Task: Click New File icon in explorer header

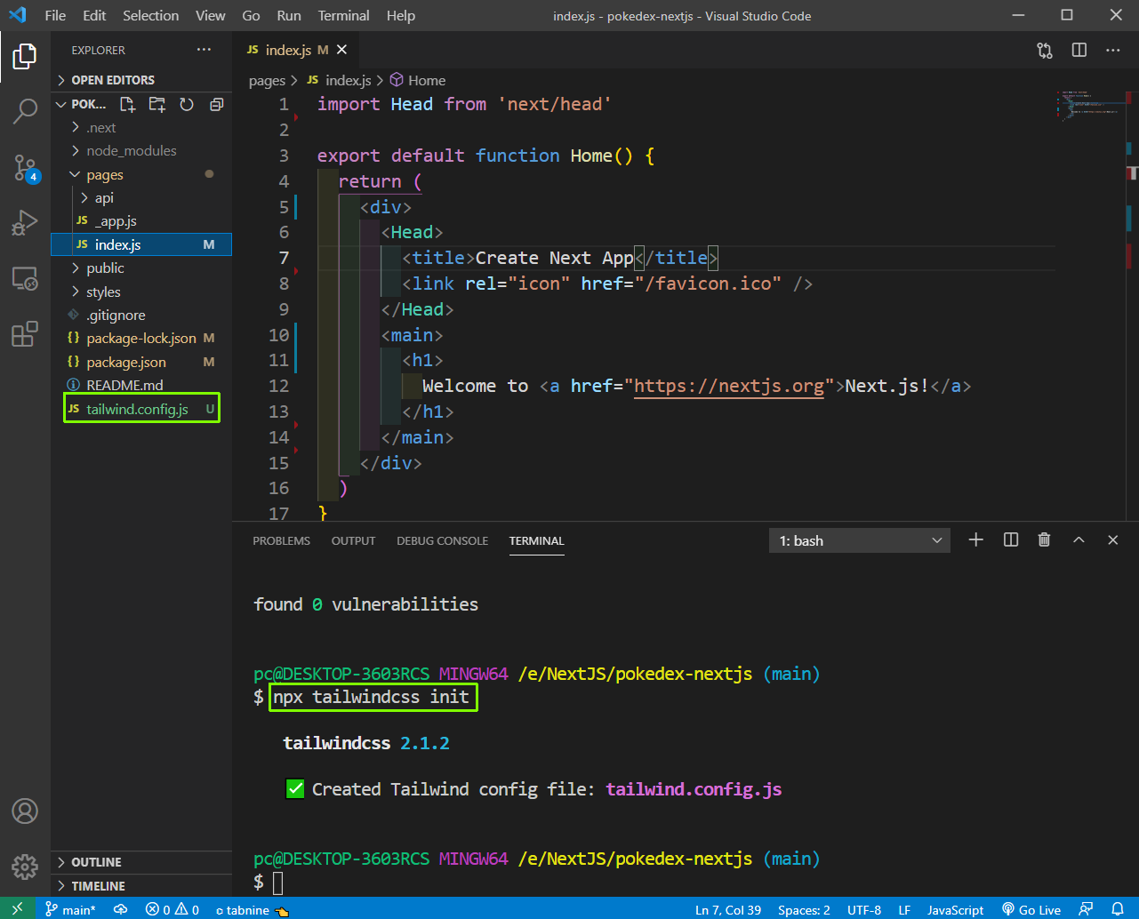Action: (127, 104)
